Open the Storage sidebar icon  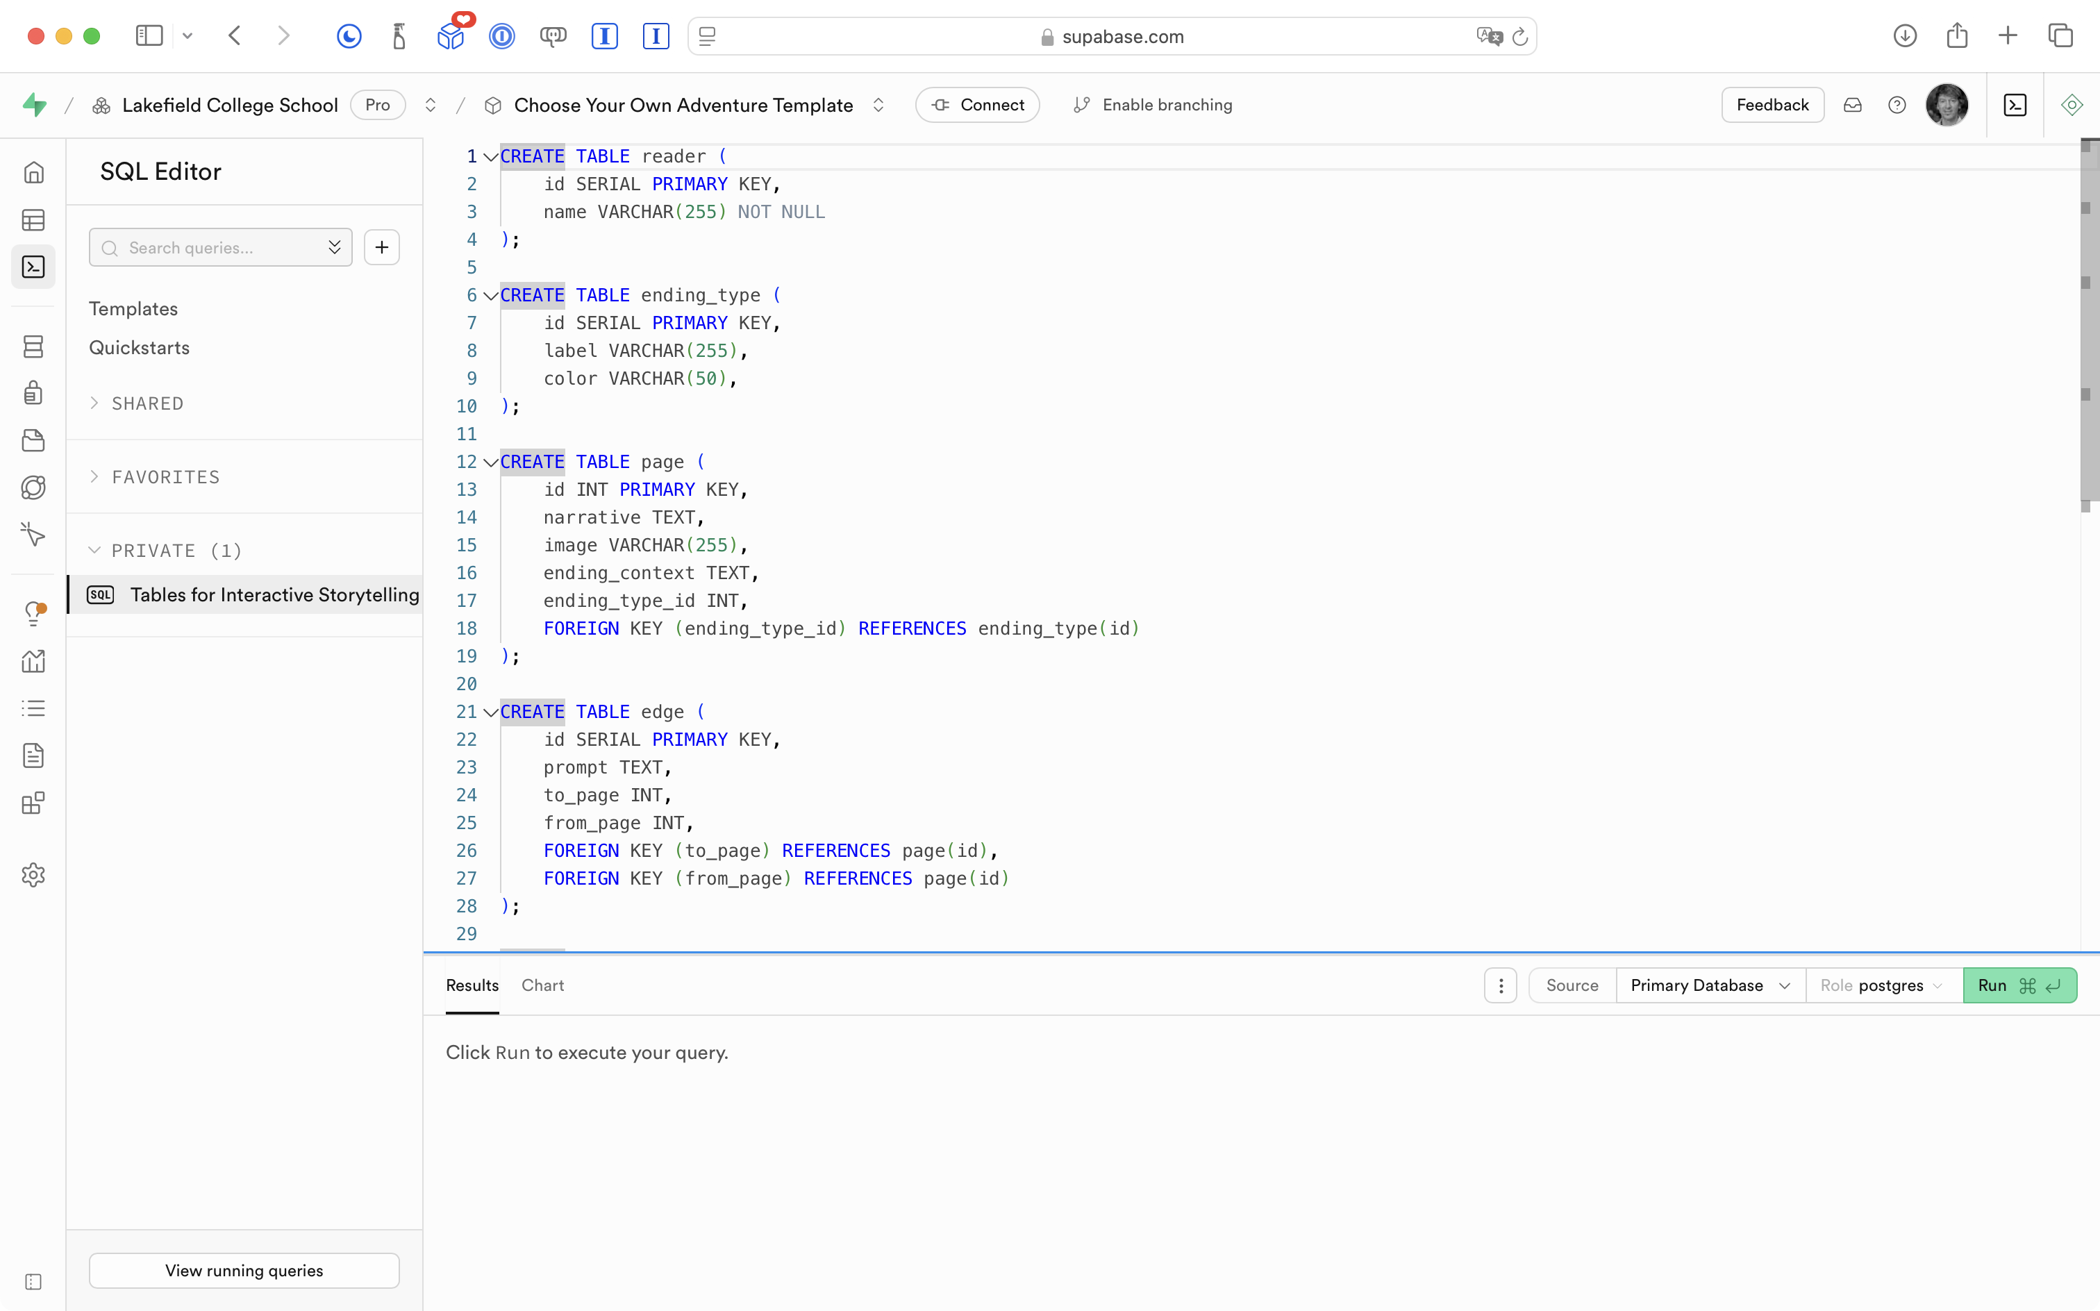[33, 440]
